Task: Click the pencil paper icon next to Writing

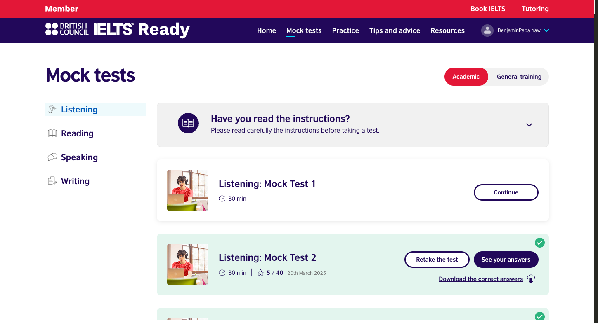Action: [x=52, y=181]
